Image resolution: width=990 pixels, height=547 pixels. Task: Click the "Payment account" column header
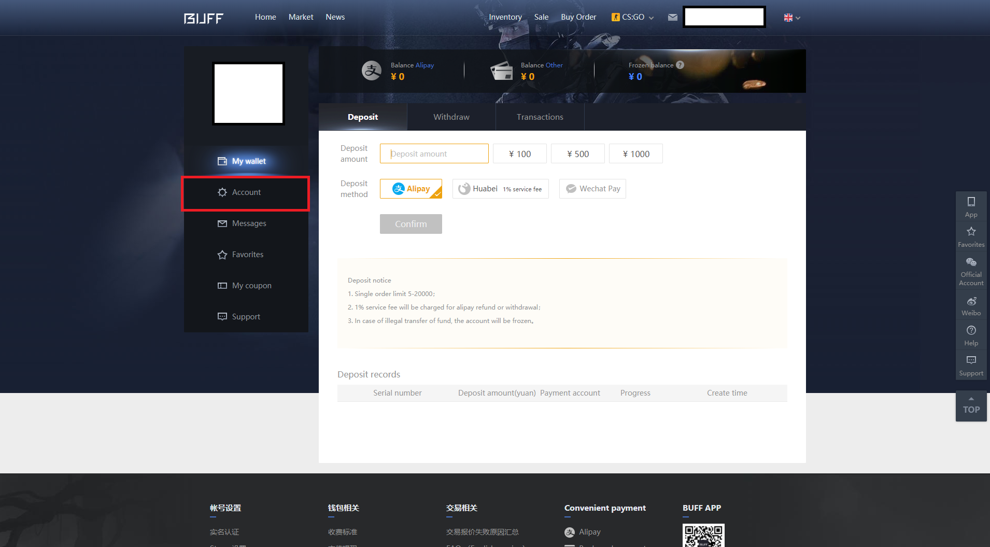pyautogui.click(x=570, y=393)
